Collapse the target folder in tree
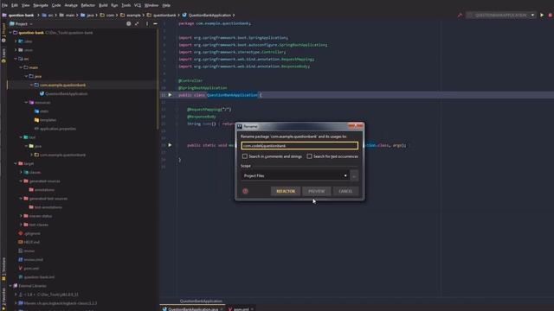The image size is (554, 311). (x=16, y=163)
